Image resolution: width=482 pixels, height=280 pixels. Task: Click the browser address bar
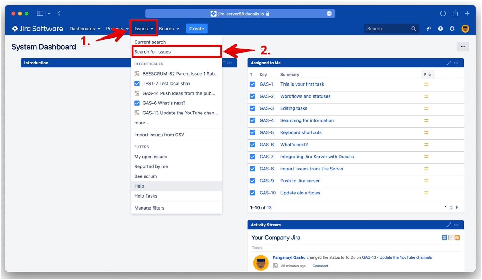click(x=240, y=14)
